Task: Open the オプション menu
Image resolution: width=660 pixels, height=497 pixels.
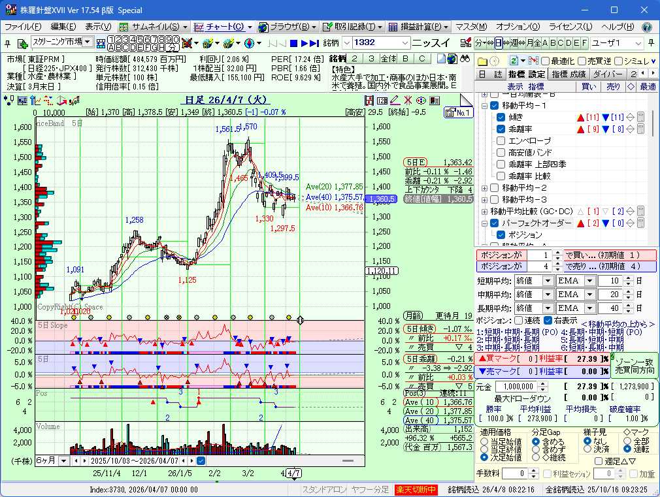Action: (518, 27)
